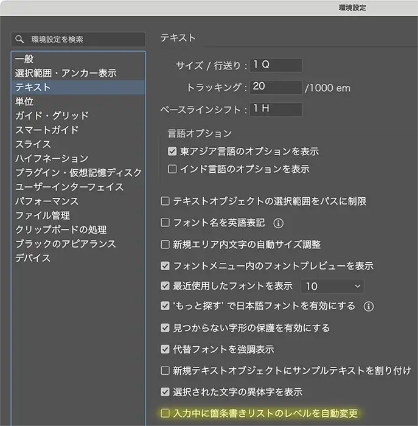Click info icon beside 'もっと探す' option

coord(367,306)
